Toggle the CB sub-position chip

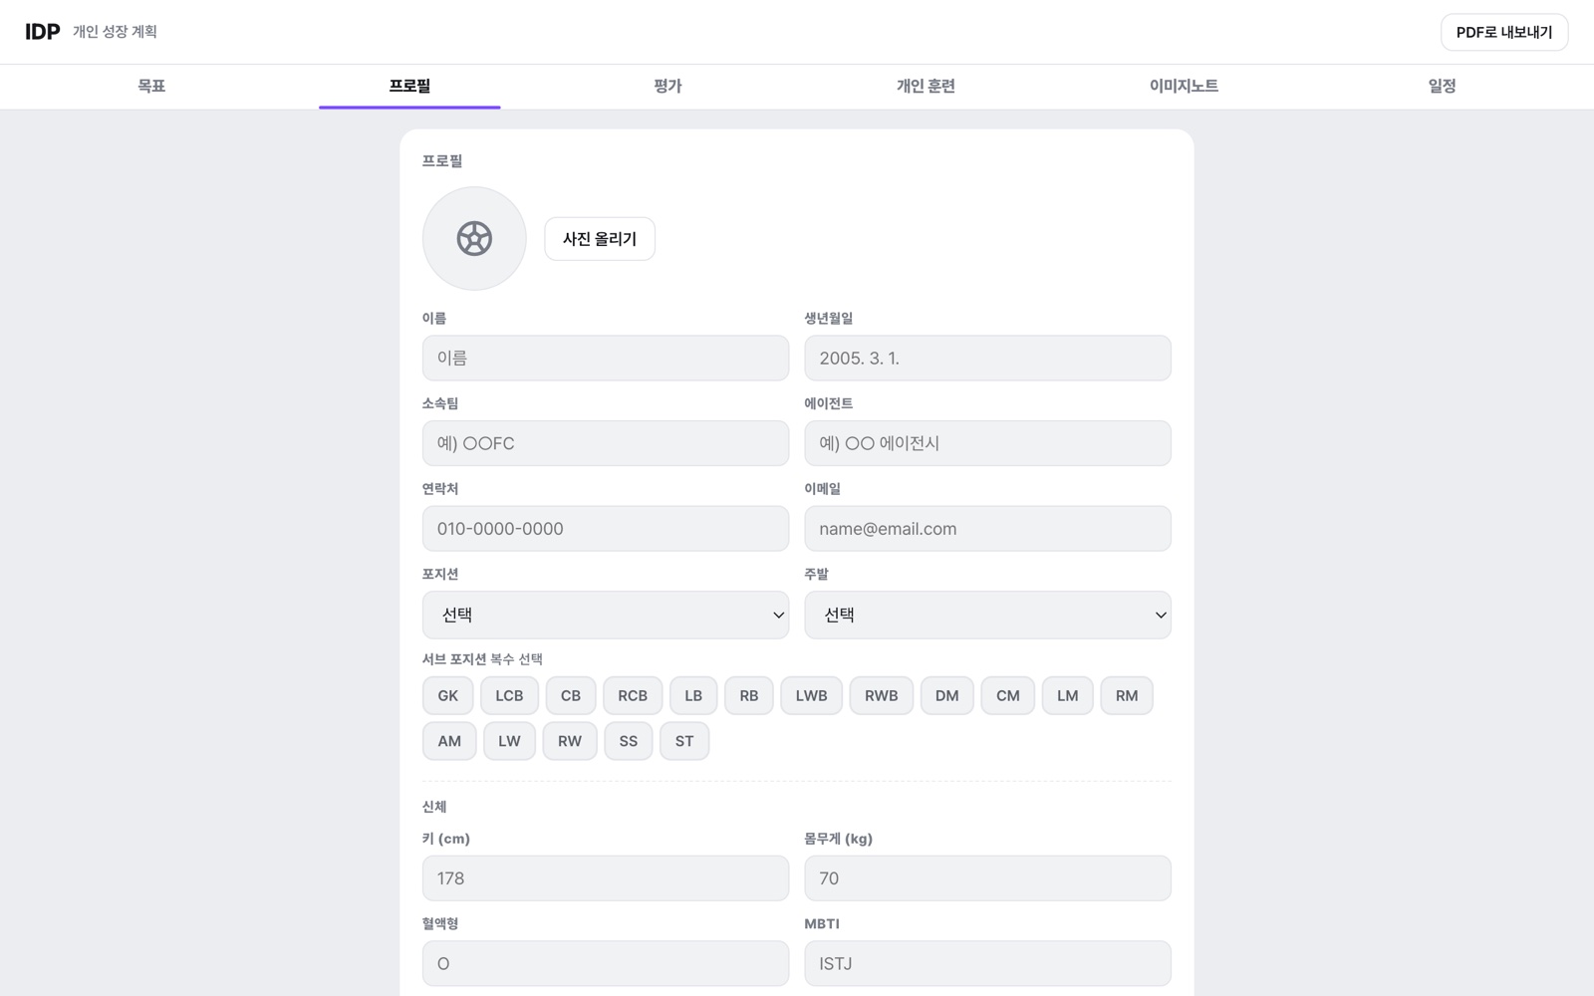click(571, 695)
